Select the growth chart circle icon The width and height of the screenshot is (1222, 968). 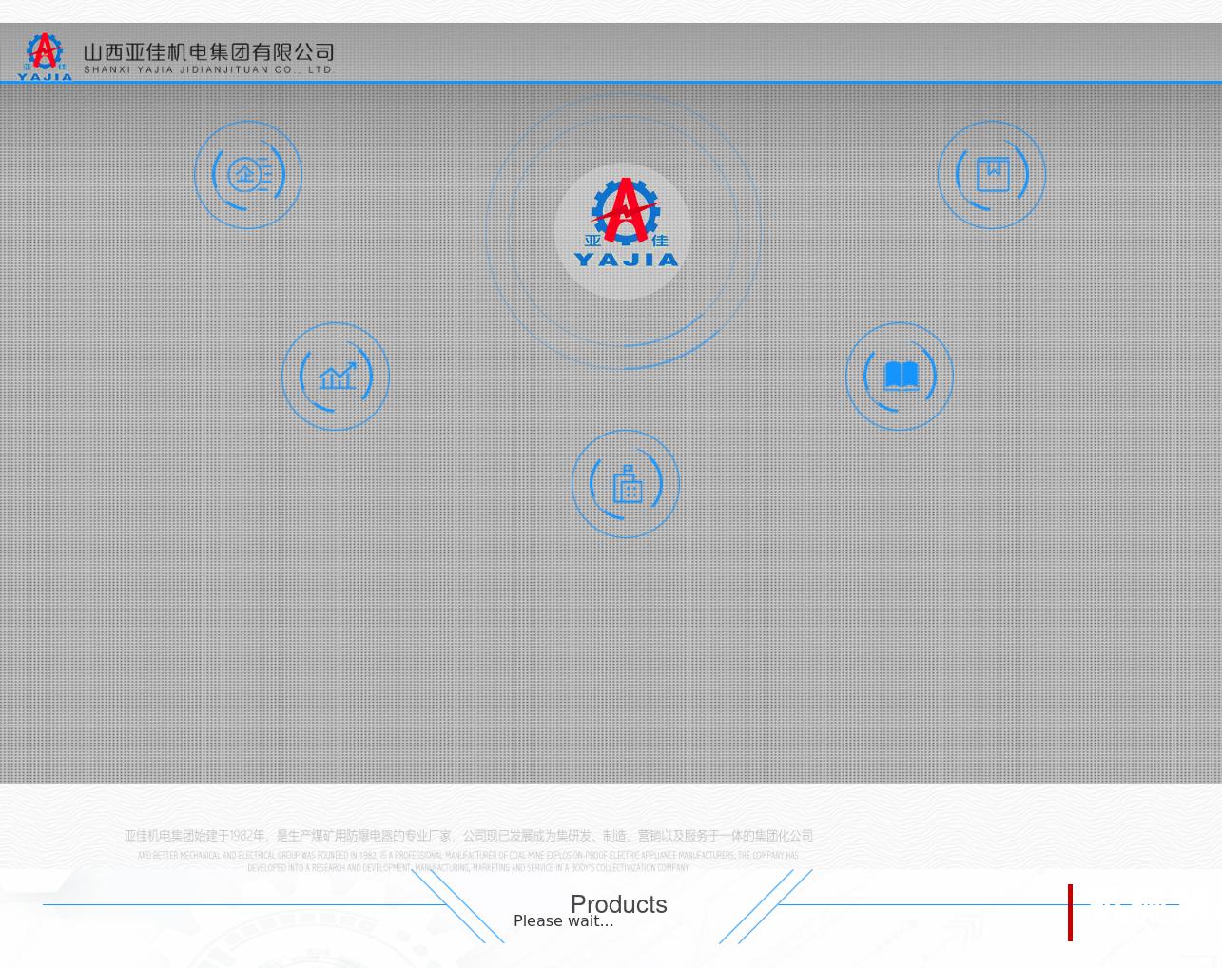pos(336,377)
